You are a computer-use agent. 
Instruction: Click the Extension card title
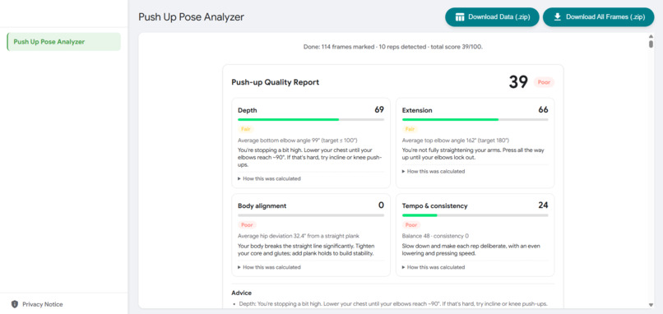click(x=417, y=110)
